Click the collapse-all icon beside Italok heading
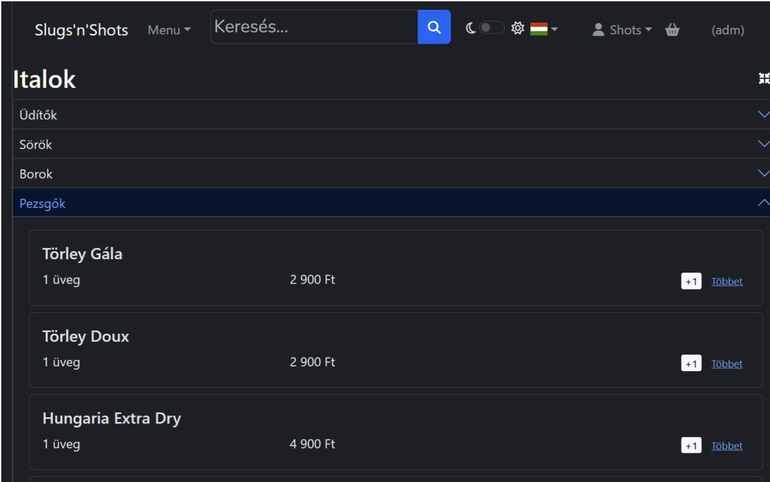Image resolution: width=770 pixels, height=482 pixels. click(763, 79)
